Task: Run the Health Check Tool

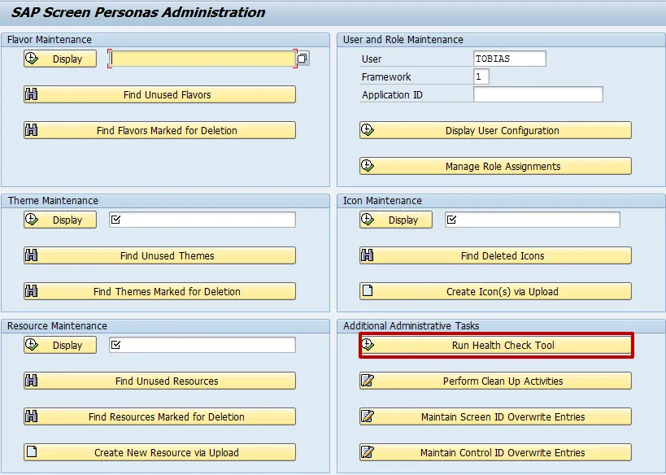Action: (495, 345)
